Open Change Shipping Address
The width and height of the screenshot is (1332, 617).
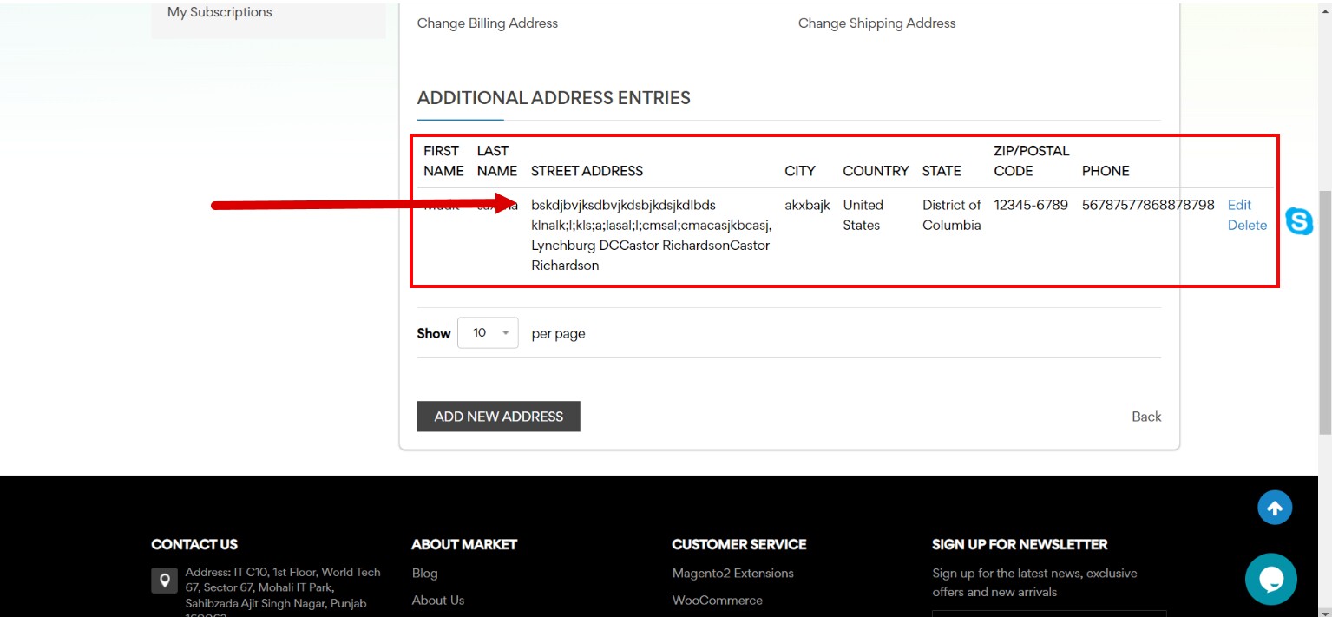coord(876,23)
